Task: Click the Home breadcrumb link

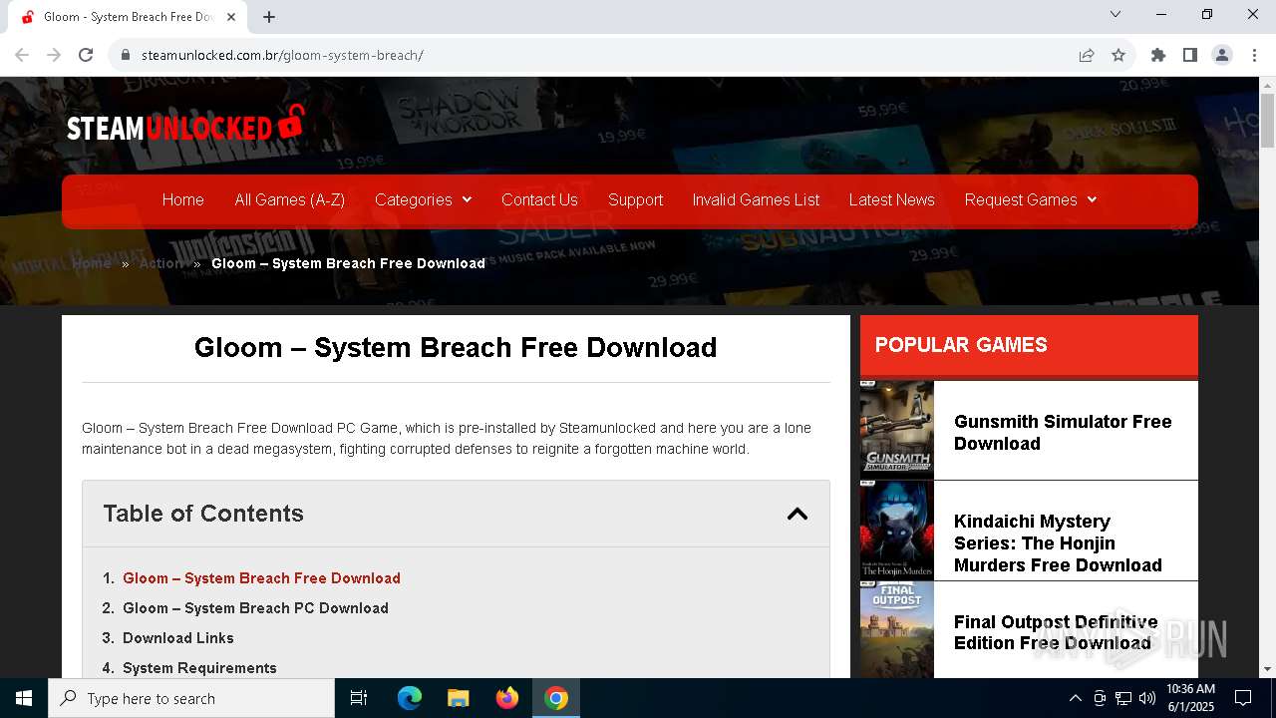Action: (91, 263)
